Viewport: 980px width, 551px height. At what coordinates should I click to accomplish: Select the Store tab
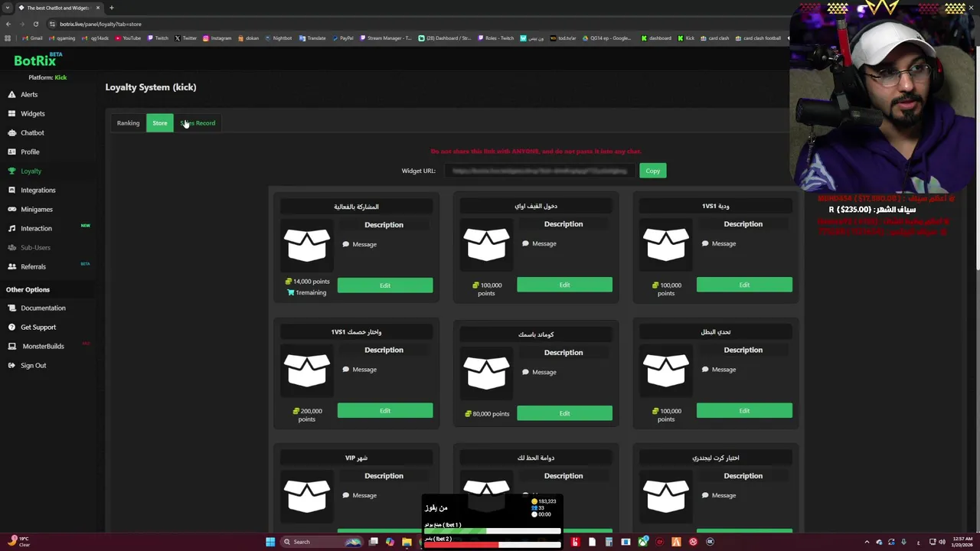(160, 123)
